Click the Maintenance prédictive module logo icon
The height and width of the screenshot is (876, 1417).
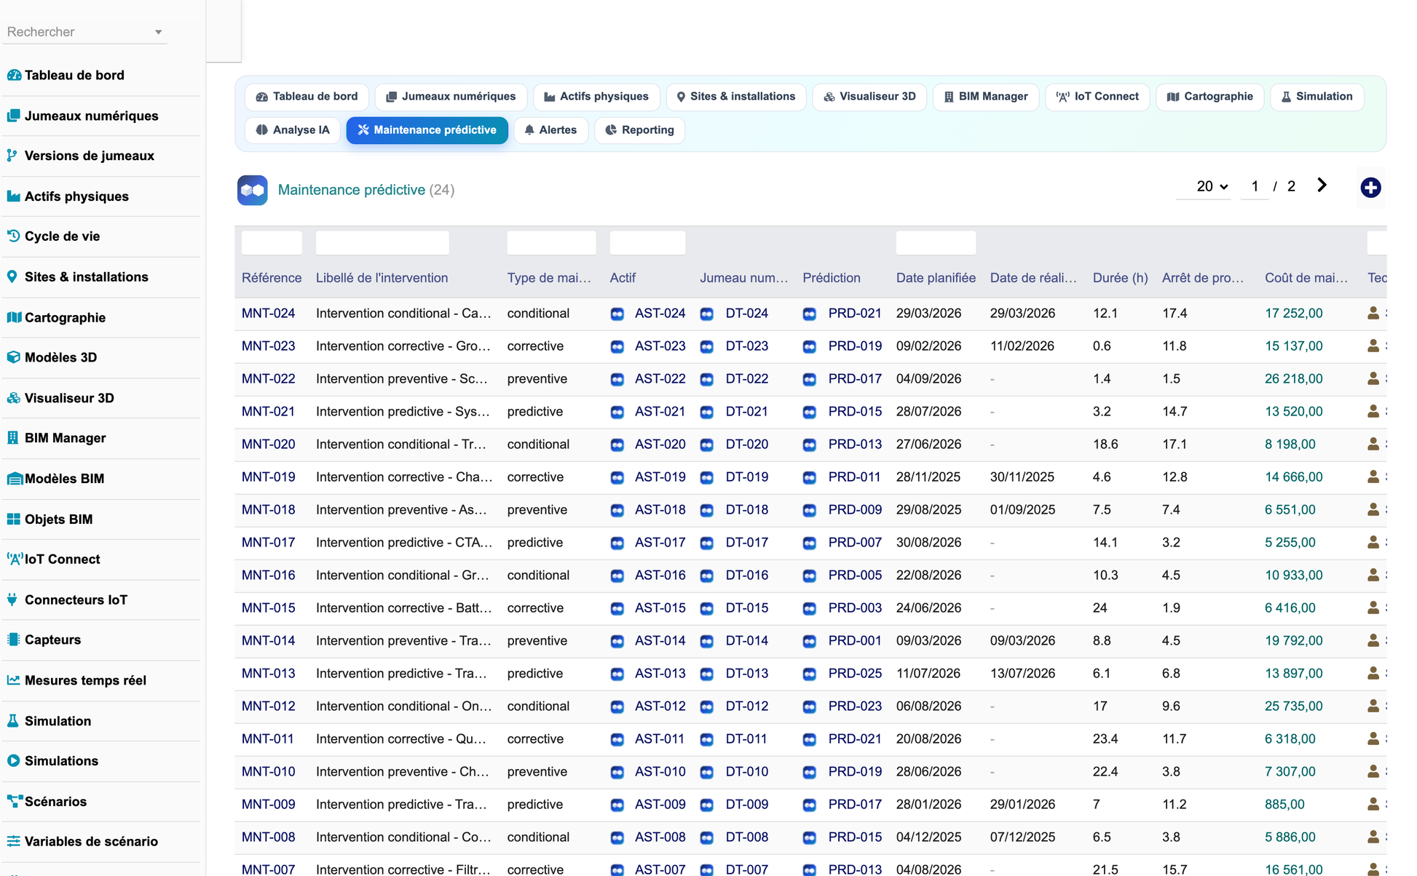tap(253, 190)
